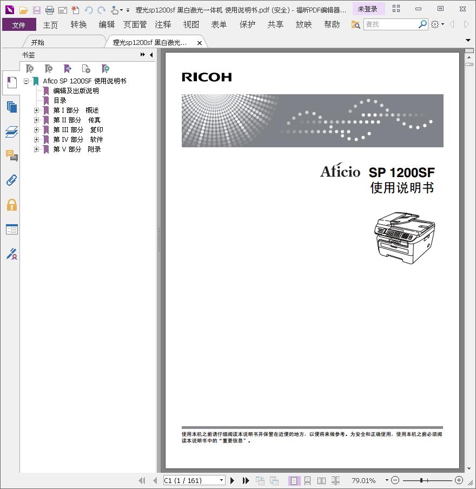The width and height of the screenshot is (476, 489).
Task: Open the page thumbnails panel
Action: coord(12,107)
